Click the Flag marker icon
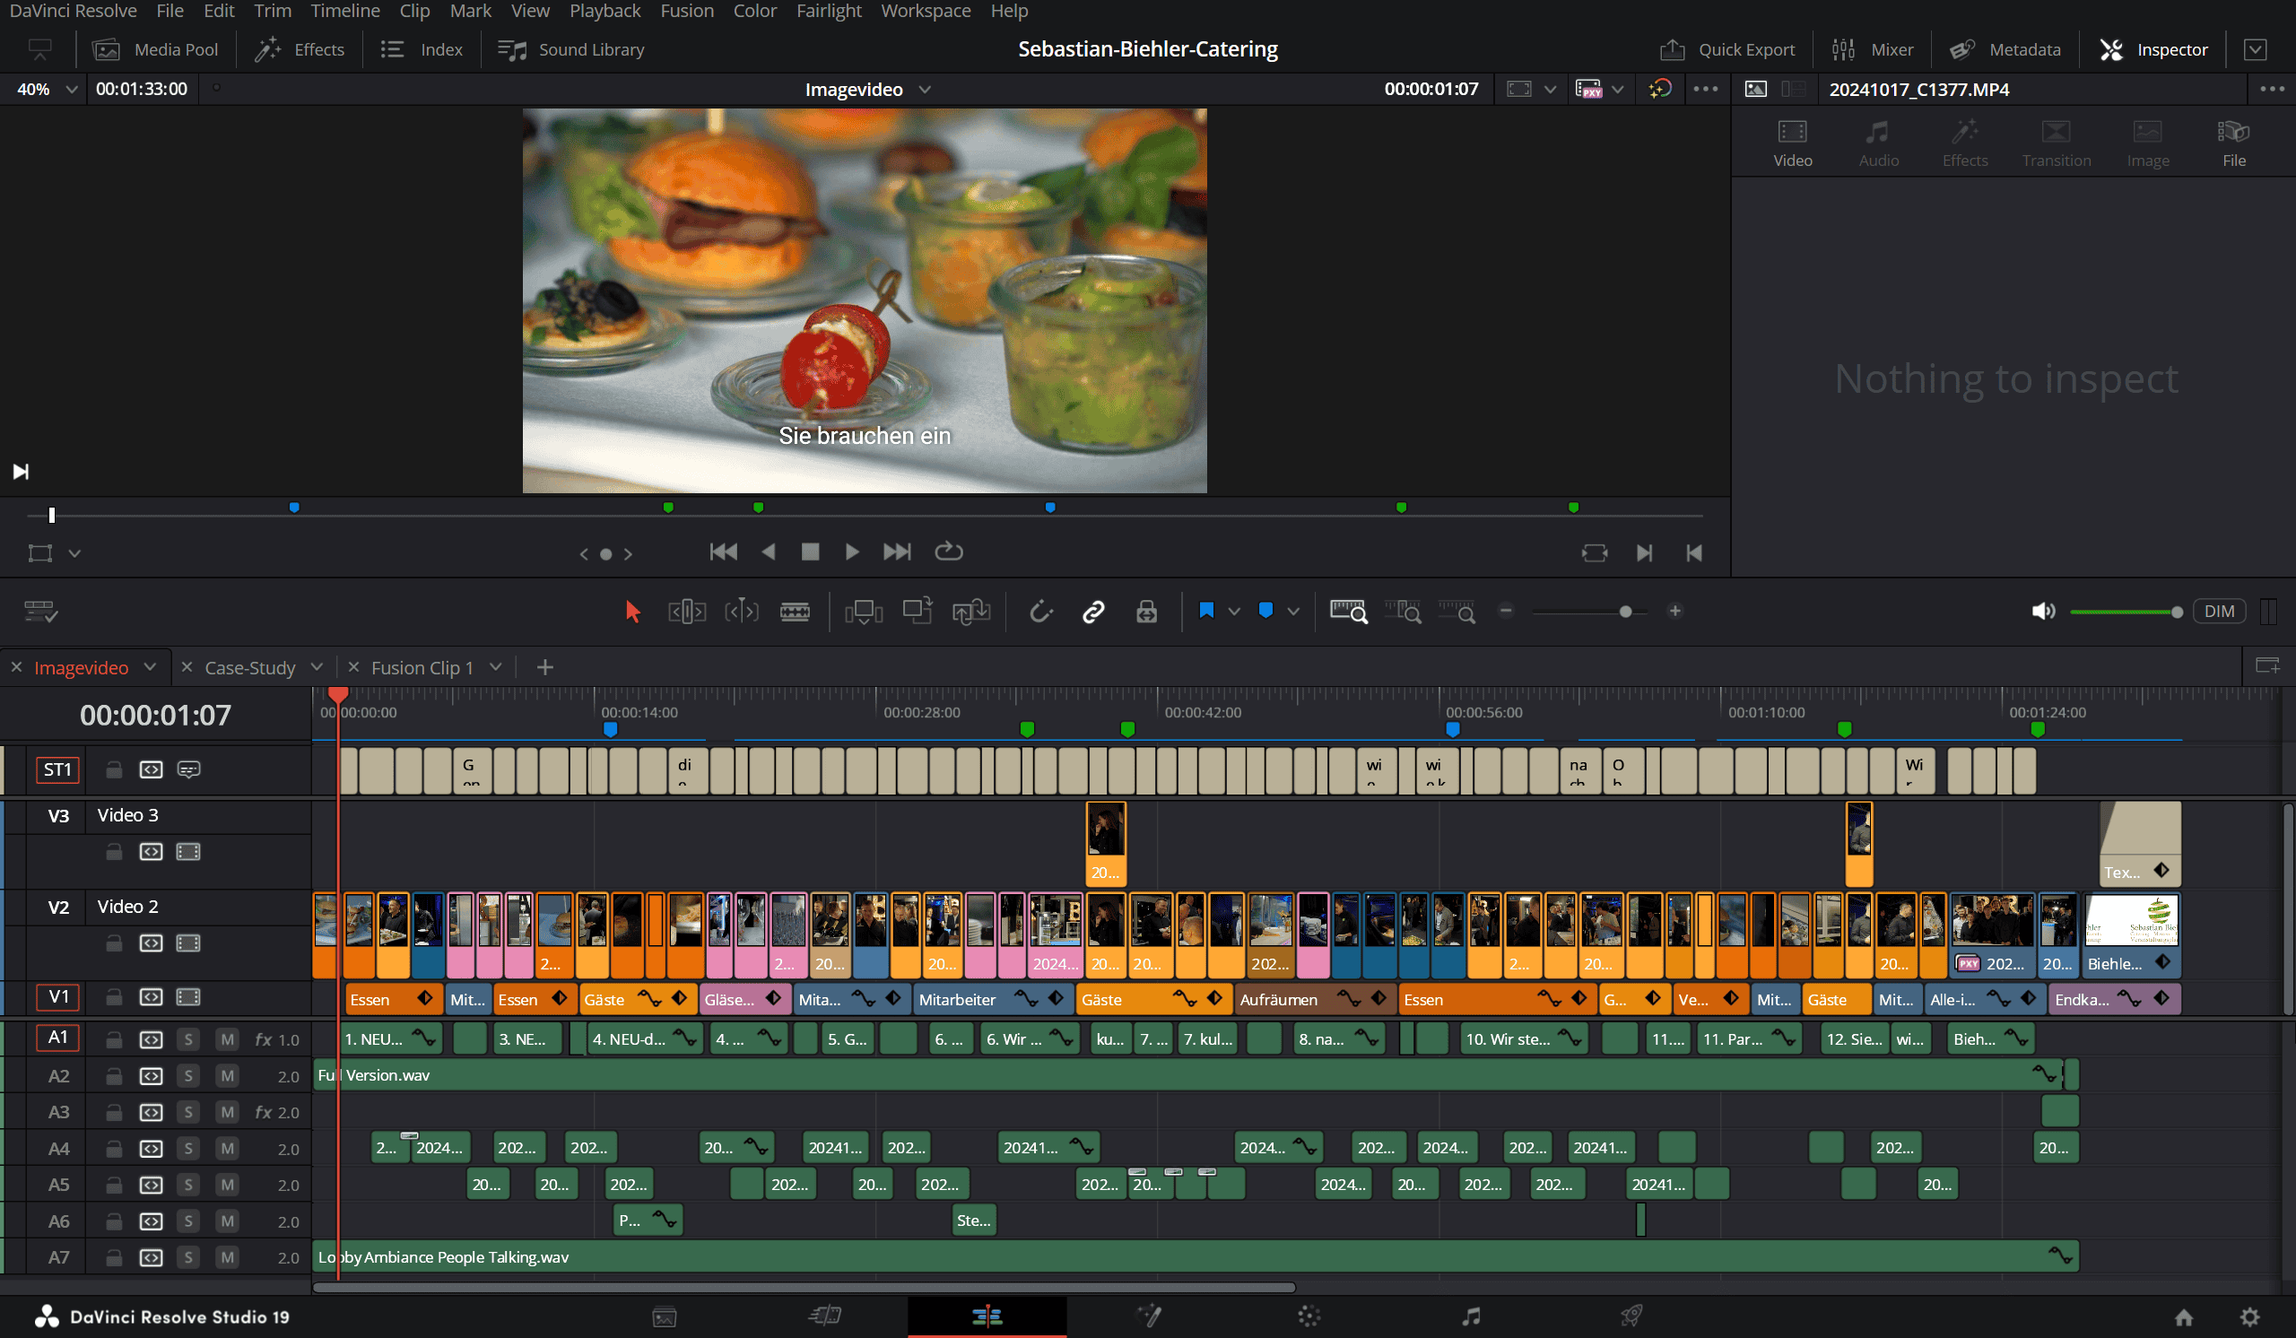The height and width of the screenshot is (1338, 2296). 1206,612
